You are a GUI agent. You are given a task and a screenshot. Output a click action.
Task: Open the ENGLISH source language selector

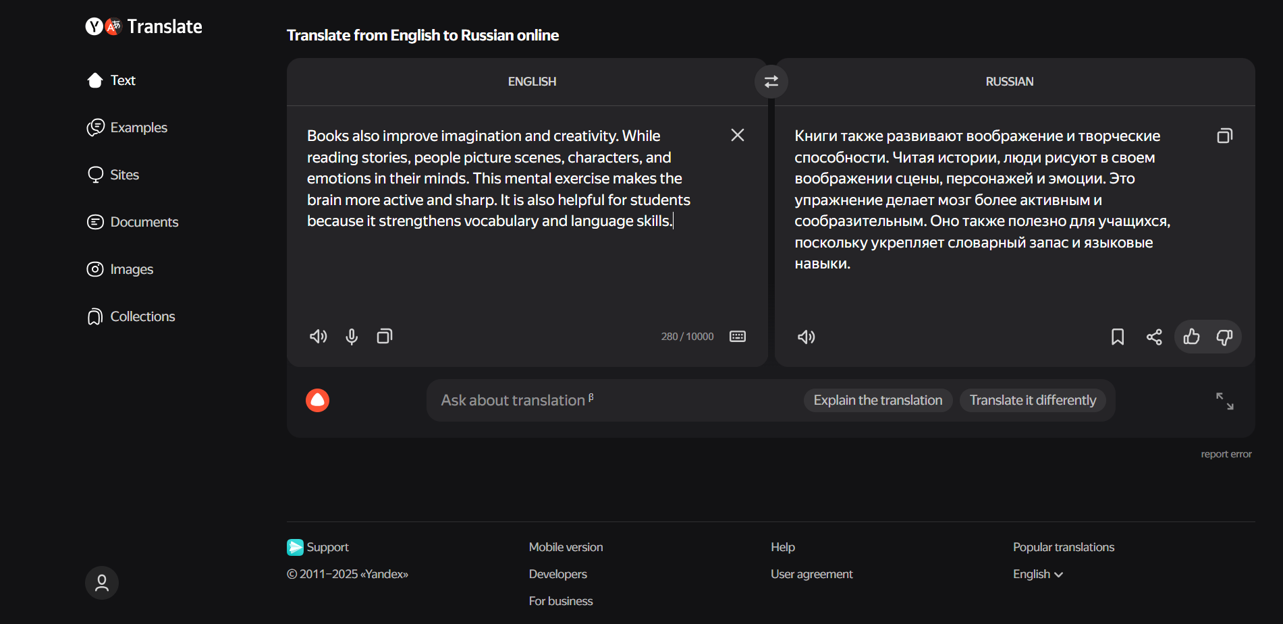[x=532, y=81]
